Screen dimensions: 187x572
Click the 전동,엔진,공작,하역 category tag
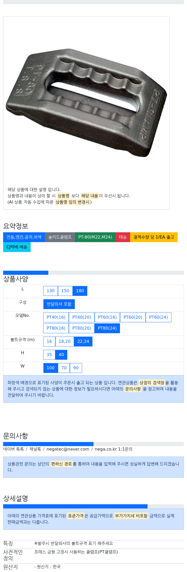tap(24, 237)
